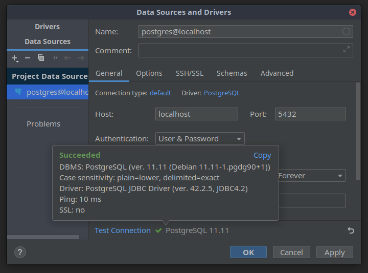Click the Host field with localhost
This screenshot has height=273, width=368.
(197, 114)
